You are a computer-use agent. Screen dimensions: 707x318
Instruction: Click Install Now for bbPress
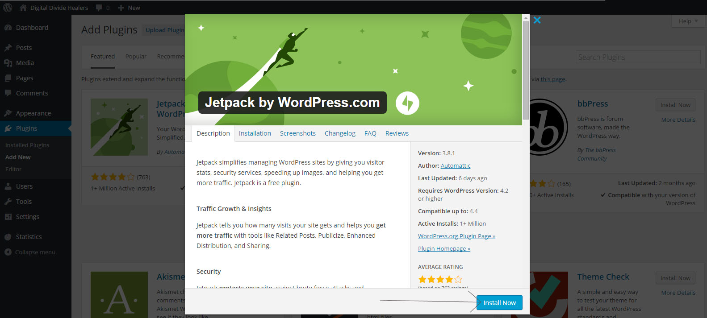(x=675, y=105)
